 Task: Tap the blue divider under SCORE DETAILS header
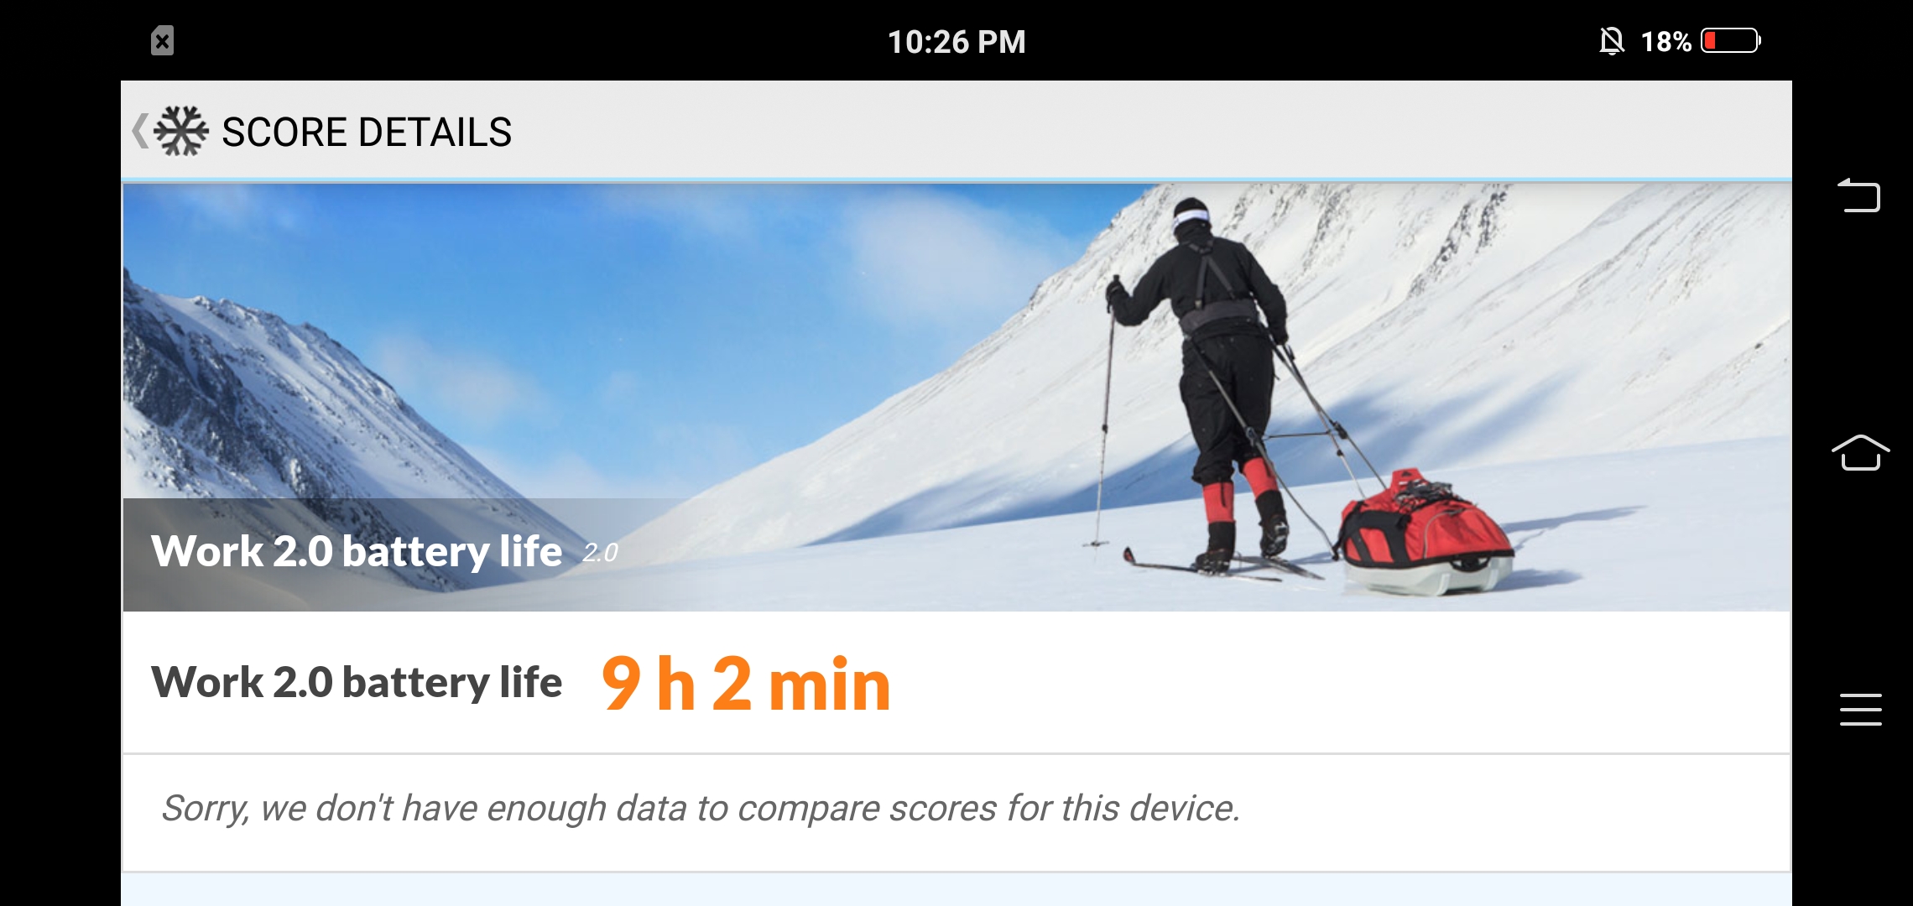pos(956,180)
